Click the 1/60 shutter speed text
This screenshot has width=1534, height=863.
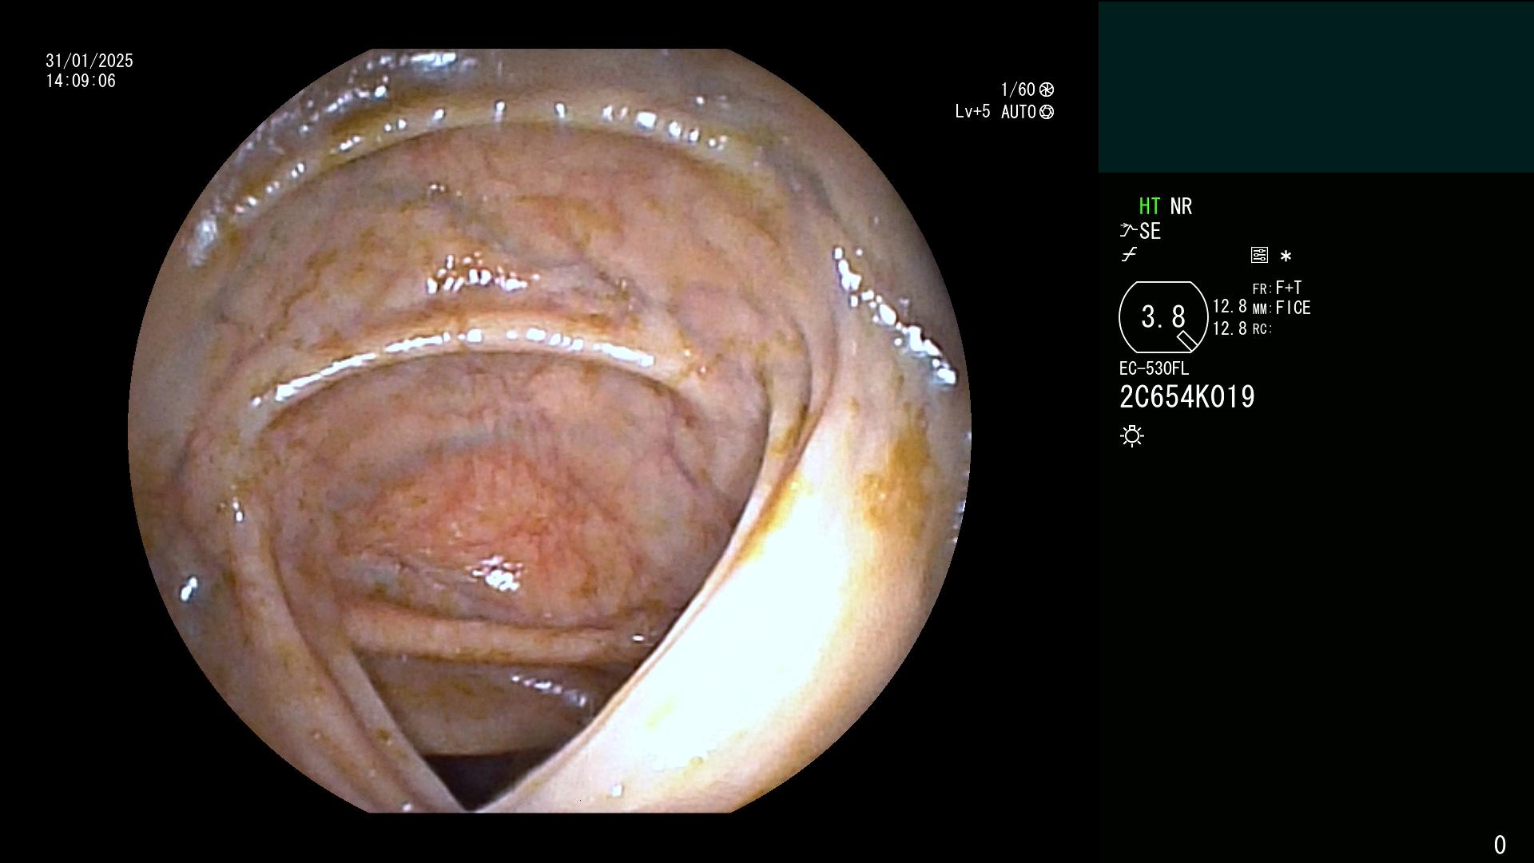tap(1018, 89)
